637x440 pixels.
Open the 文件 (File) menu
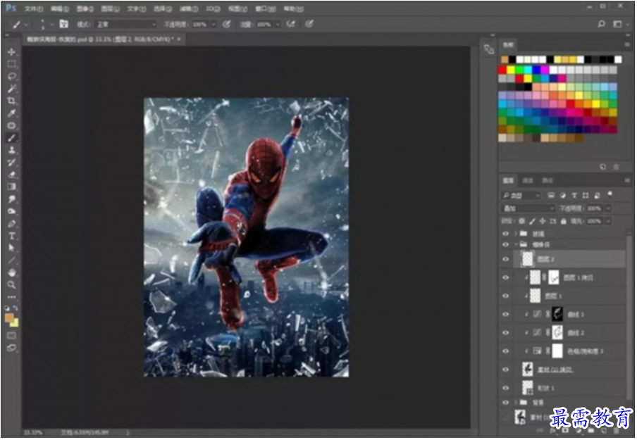[x=33, y=8]
